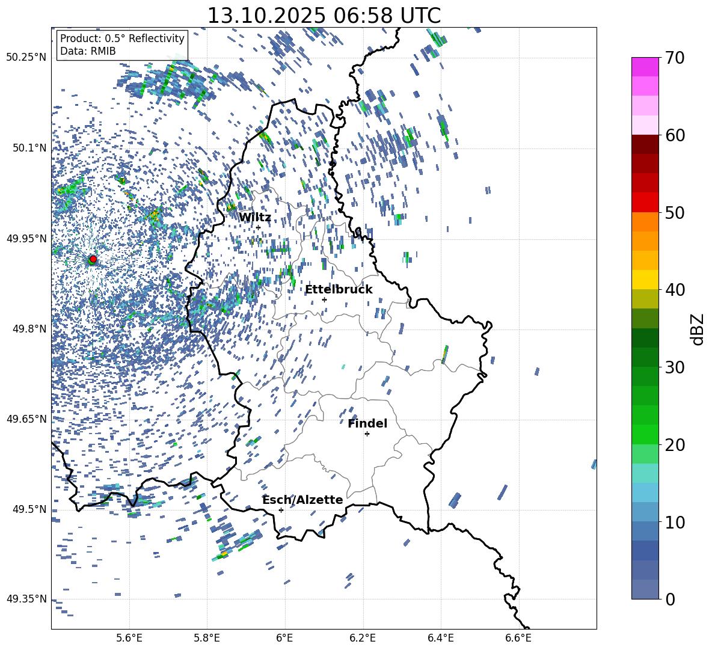Click the 49.95°N latitude label
This screenshot has width=712, height=650.
pos(26,239)
